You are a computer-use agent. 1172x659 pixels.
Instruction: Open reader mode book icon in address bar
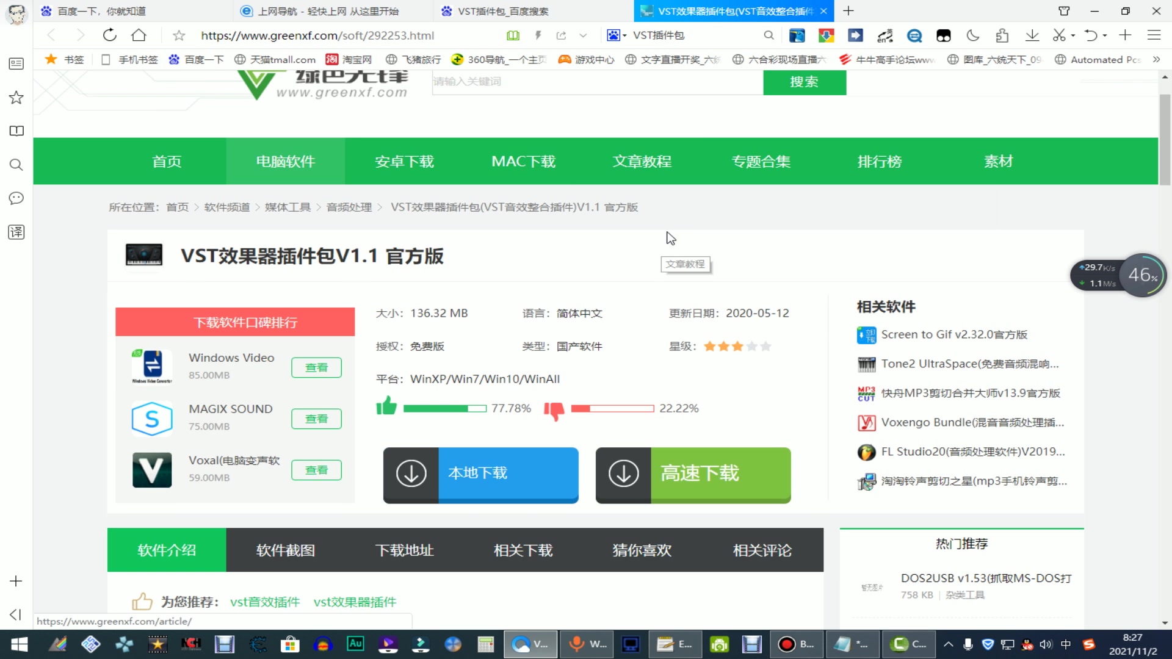click(x=513, y=35)
